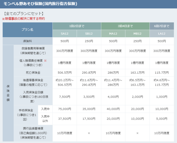Screen dimensions: 177x143
Task: Click the 約11.4万円～286万円 range cell
Action: pyautogui.click(x=113, y=83)
